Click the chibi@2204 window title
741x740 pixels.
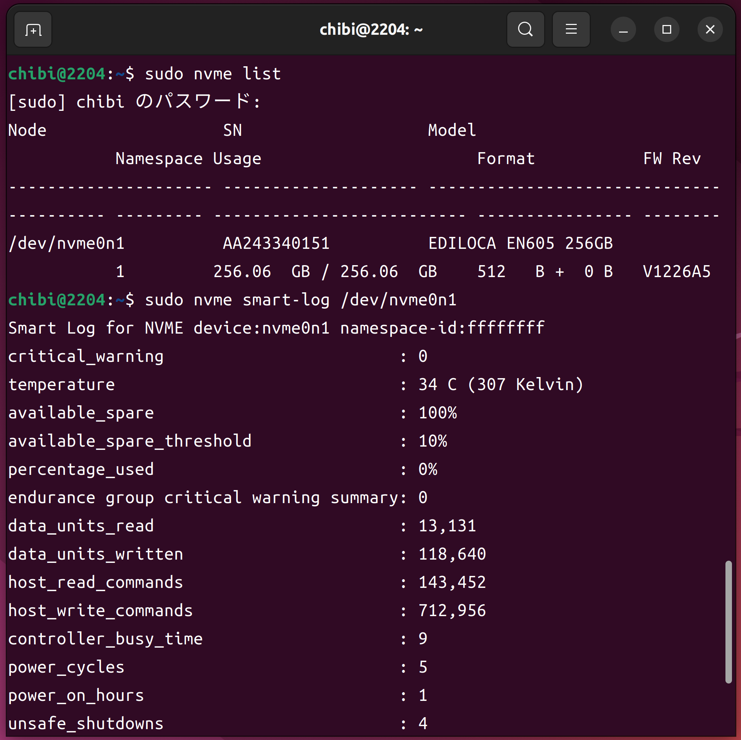(x=370, y=30)
